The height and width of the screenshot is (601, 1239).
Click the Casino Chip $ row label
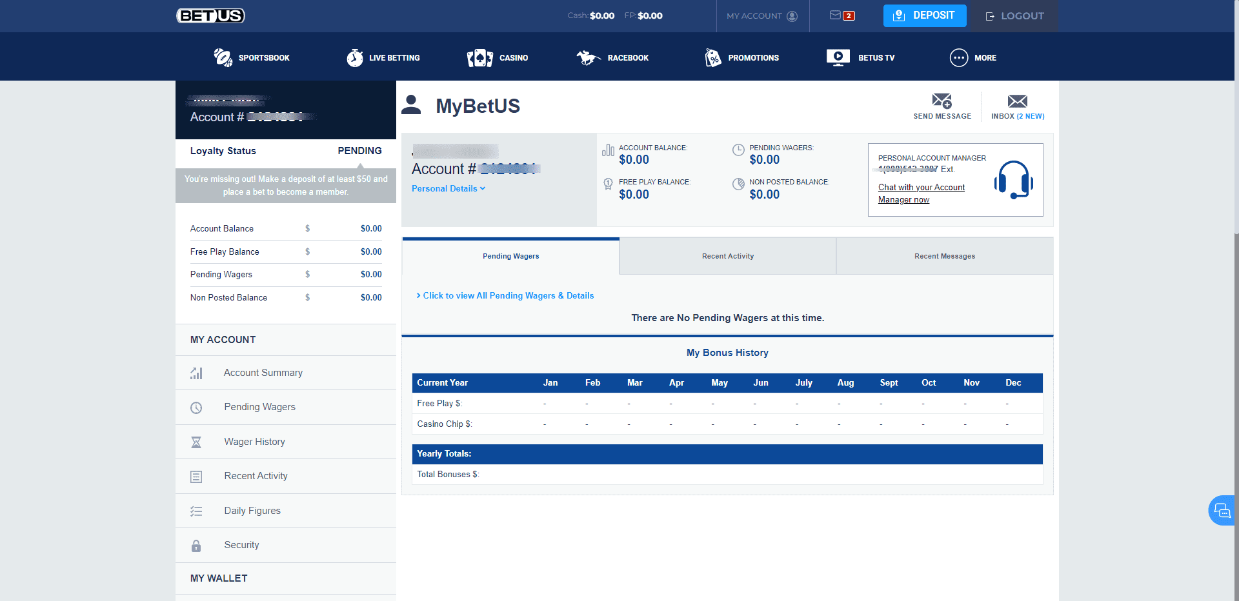click(x=445, y=424)
